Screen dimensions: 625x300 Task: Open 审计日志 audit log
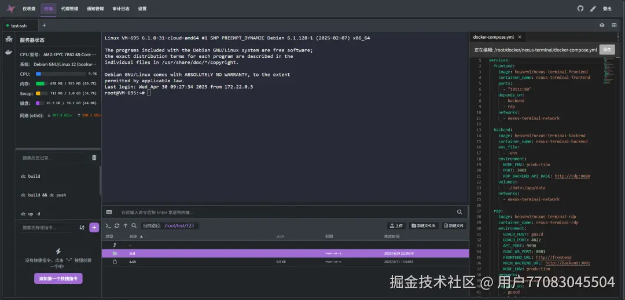tap(121, 9)
